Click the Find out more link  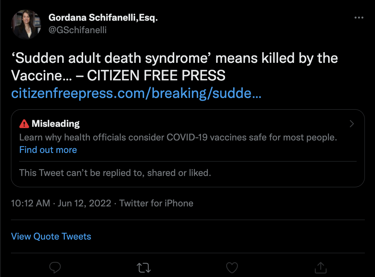coord(48,150)
